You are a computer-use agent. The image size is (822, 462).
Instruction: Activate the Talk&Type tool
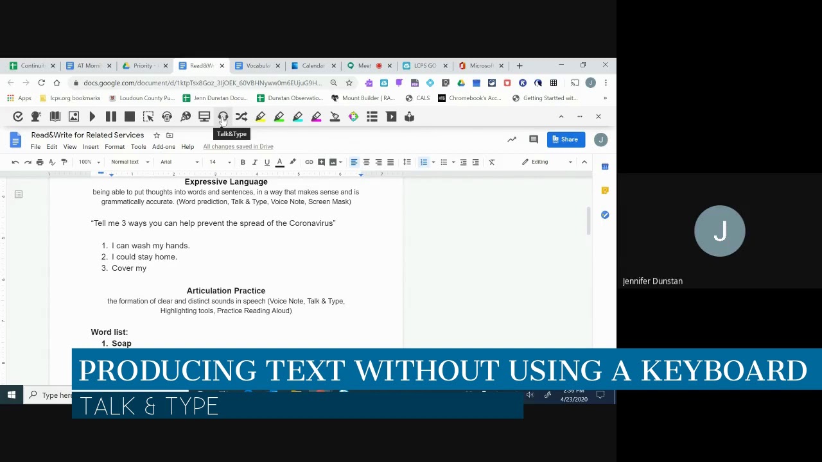point(223,117)
